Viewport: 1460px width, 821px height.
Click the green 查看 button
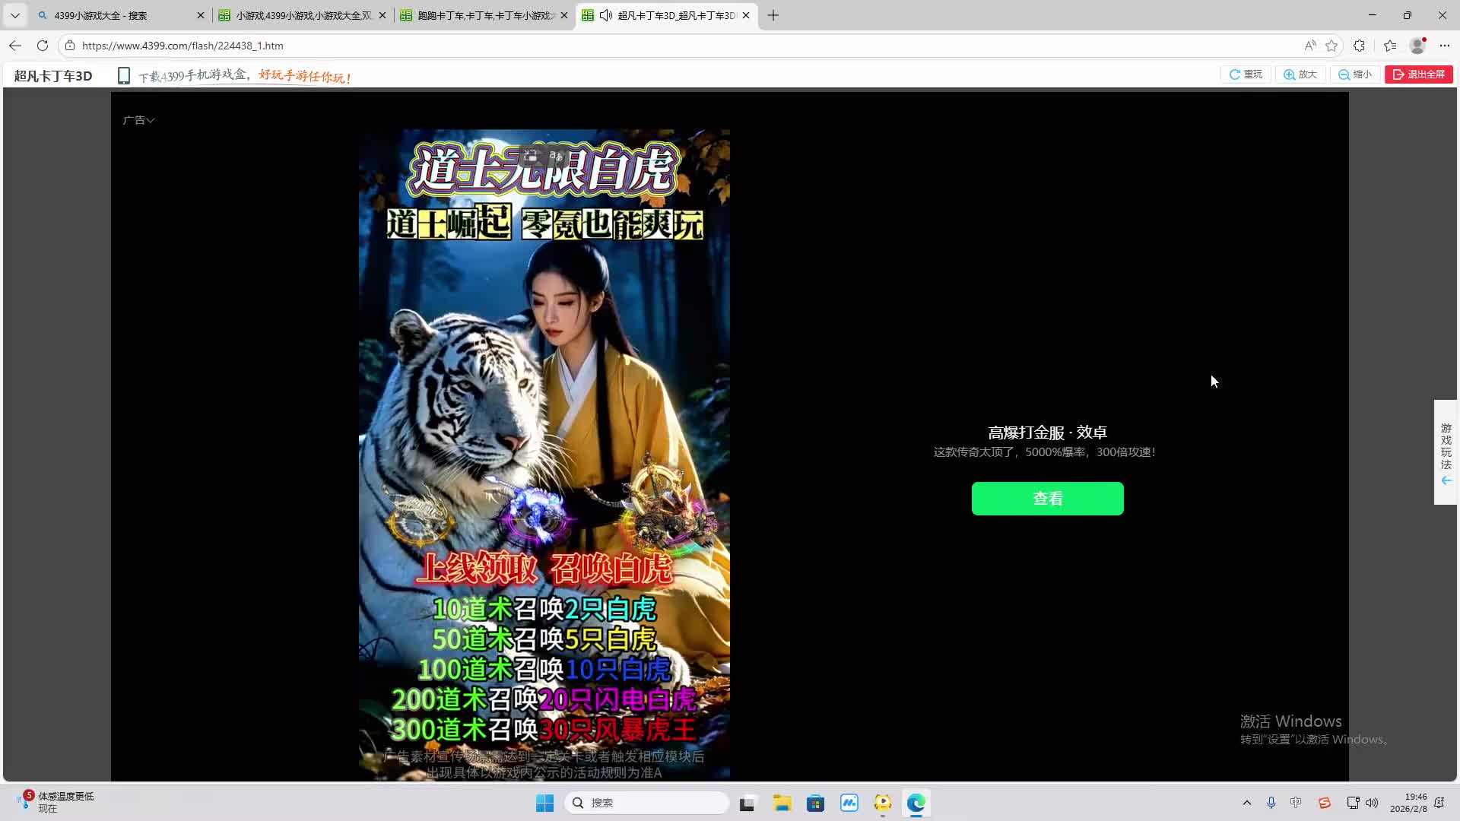point(1047,499)
